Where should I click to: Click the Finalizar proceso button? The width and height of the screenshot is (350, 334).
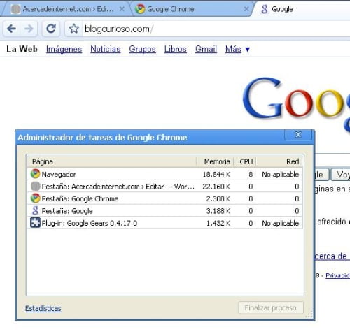[271, 307]
